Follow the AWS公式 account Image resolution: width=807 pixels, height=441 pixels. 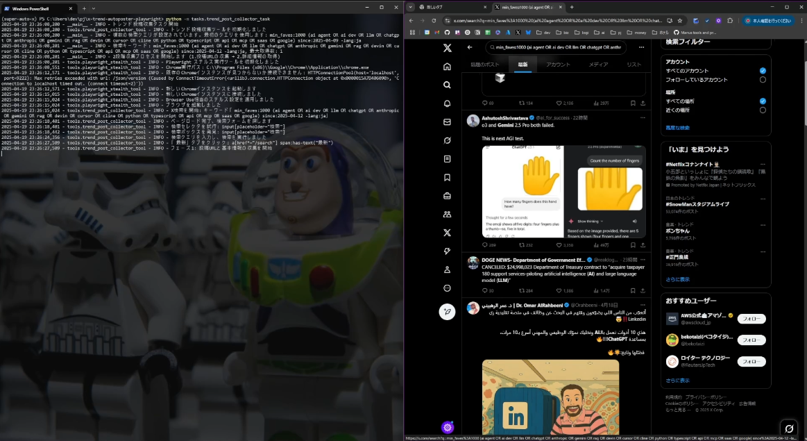[751, 319]
